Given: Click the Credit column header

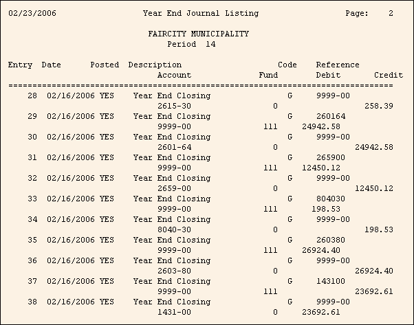Looking at the screenshot, I should pyautogui.click(x=389, y=75).
